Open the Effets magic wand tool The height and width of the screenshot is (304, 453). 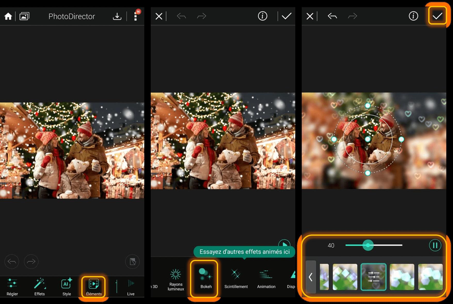pyautogui.click(x=39, y=286)
